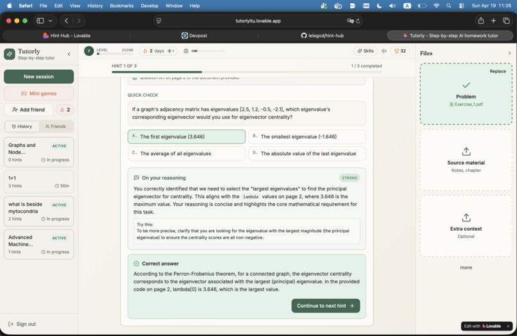Click the level 7 badge

pos(89,51)
